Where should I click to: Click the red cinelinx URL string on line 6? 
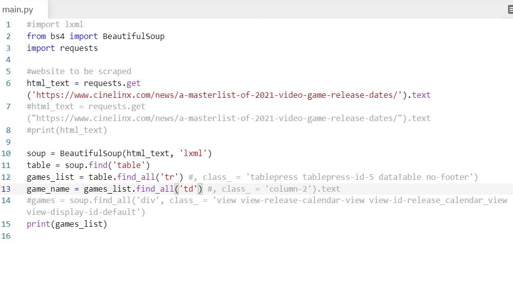tap(216, 95)
